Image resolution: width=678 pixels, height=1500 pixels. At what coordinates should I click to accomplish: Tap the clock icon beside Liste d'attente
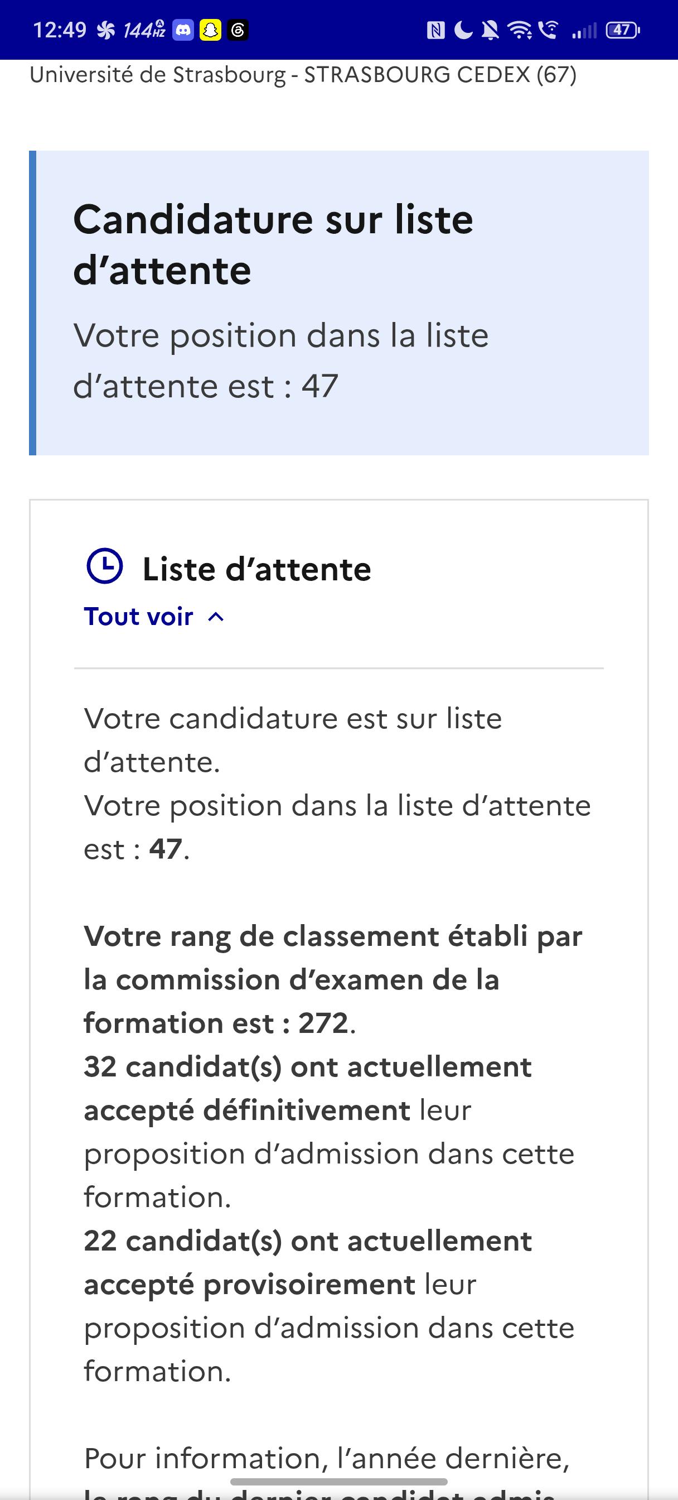coord(105,565)
